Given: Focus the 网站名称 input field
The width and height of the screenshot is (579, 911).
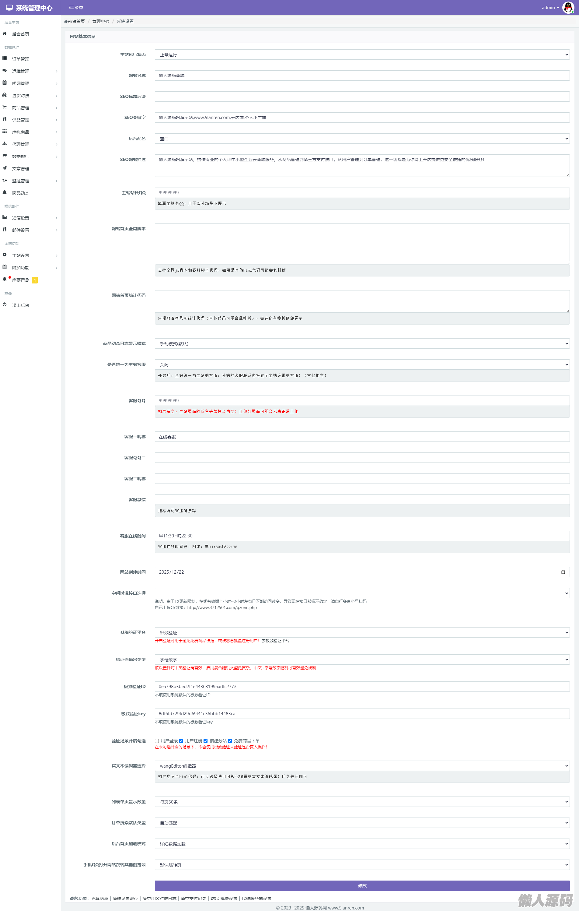Looking at the screenshot, I should click(362, 76).
